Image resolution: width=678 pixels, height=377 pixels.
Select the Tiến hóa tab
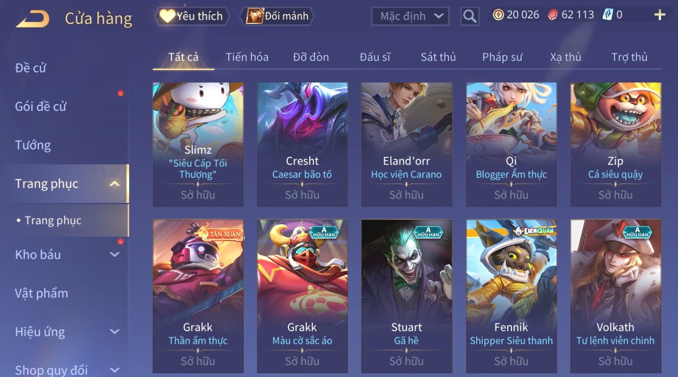click(x=247, y=57)
